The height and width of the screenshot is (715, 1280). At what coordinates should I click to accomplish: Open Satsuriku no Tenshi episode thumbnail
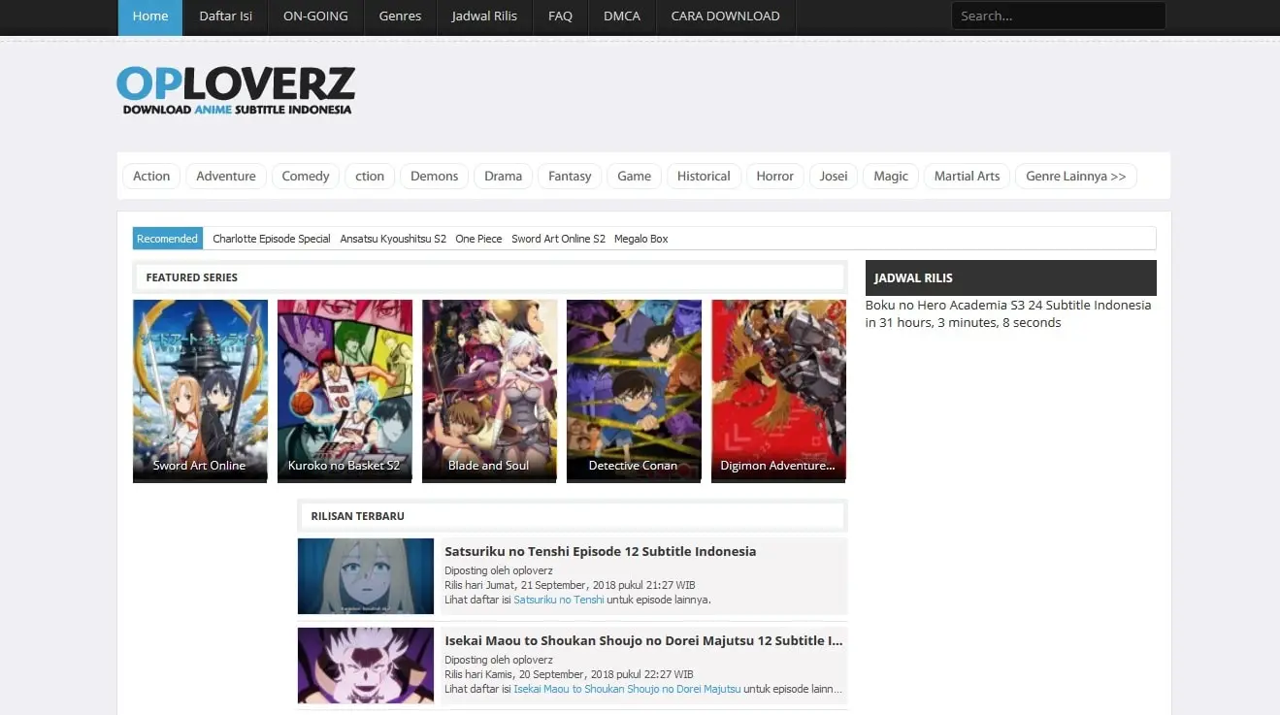[x=366, y=576]
